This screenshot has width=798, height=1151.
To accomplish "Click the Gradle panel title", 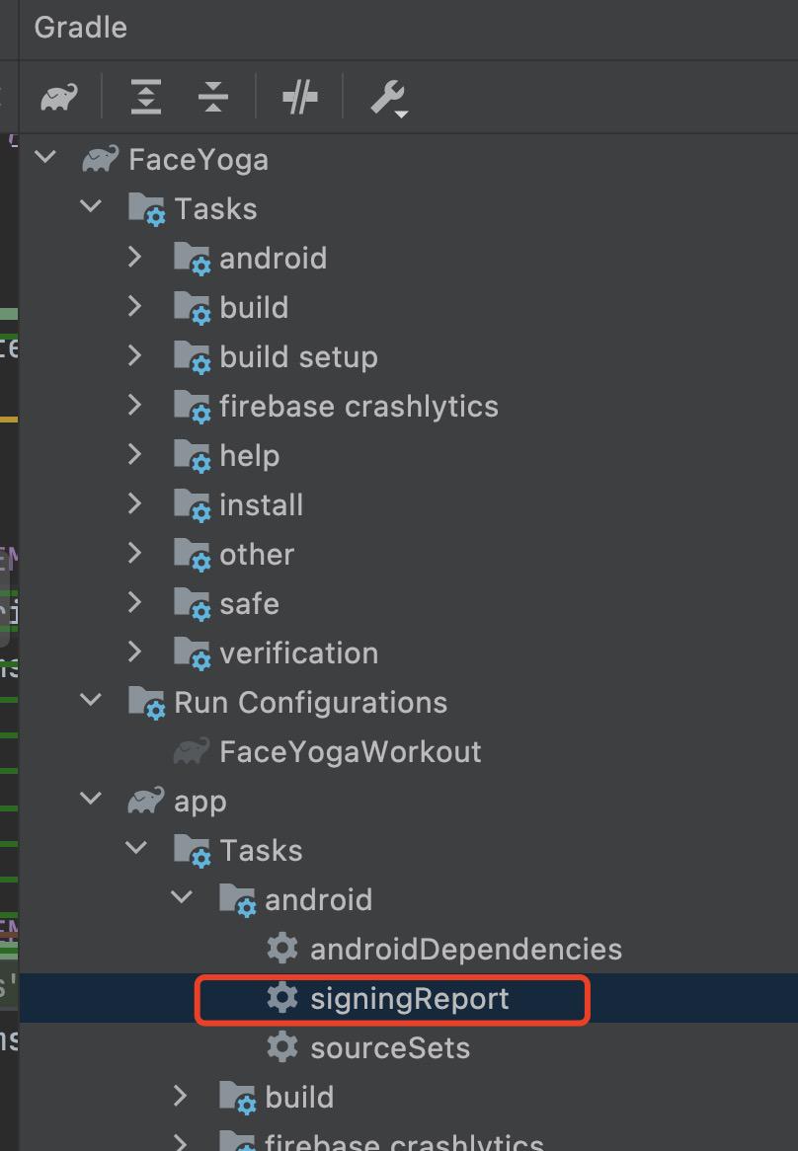I will click(x=81, y=28).
